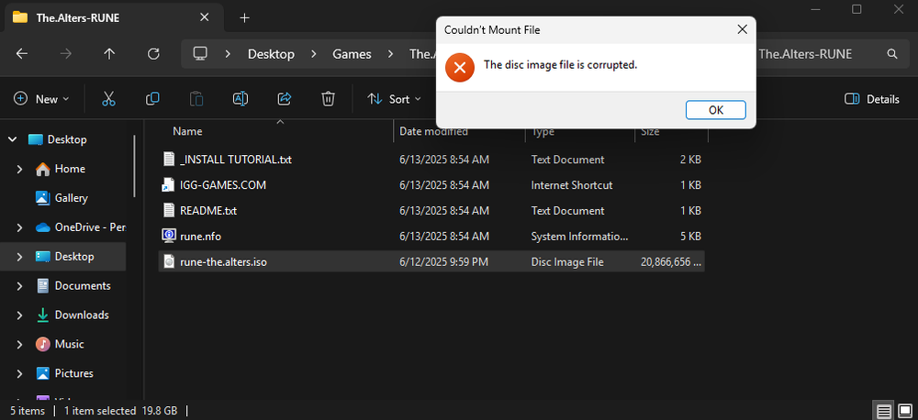Click the Paste clipboard icon

tap(196, 99)
